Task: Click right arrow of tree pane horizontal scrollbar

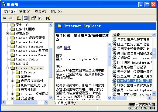Action: point(46,102)
